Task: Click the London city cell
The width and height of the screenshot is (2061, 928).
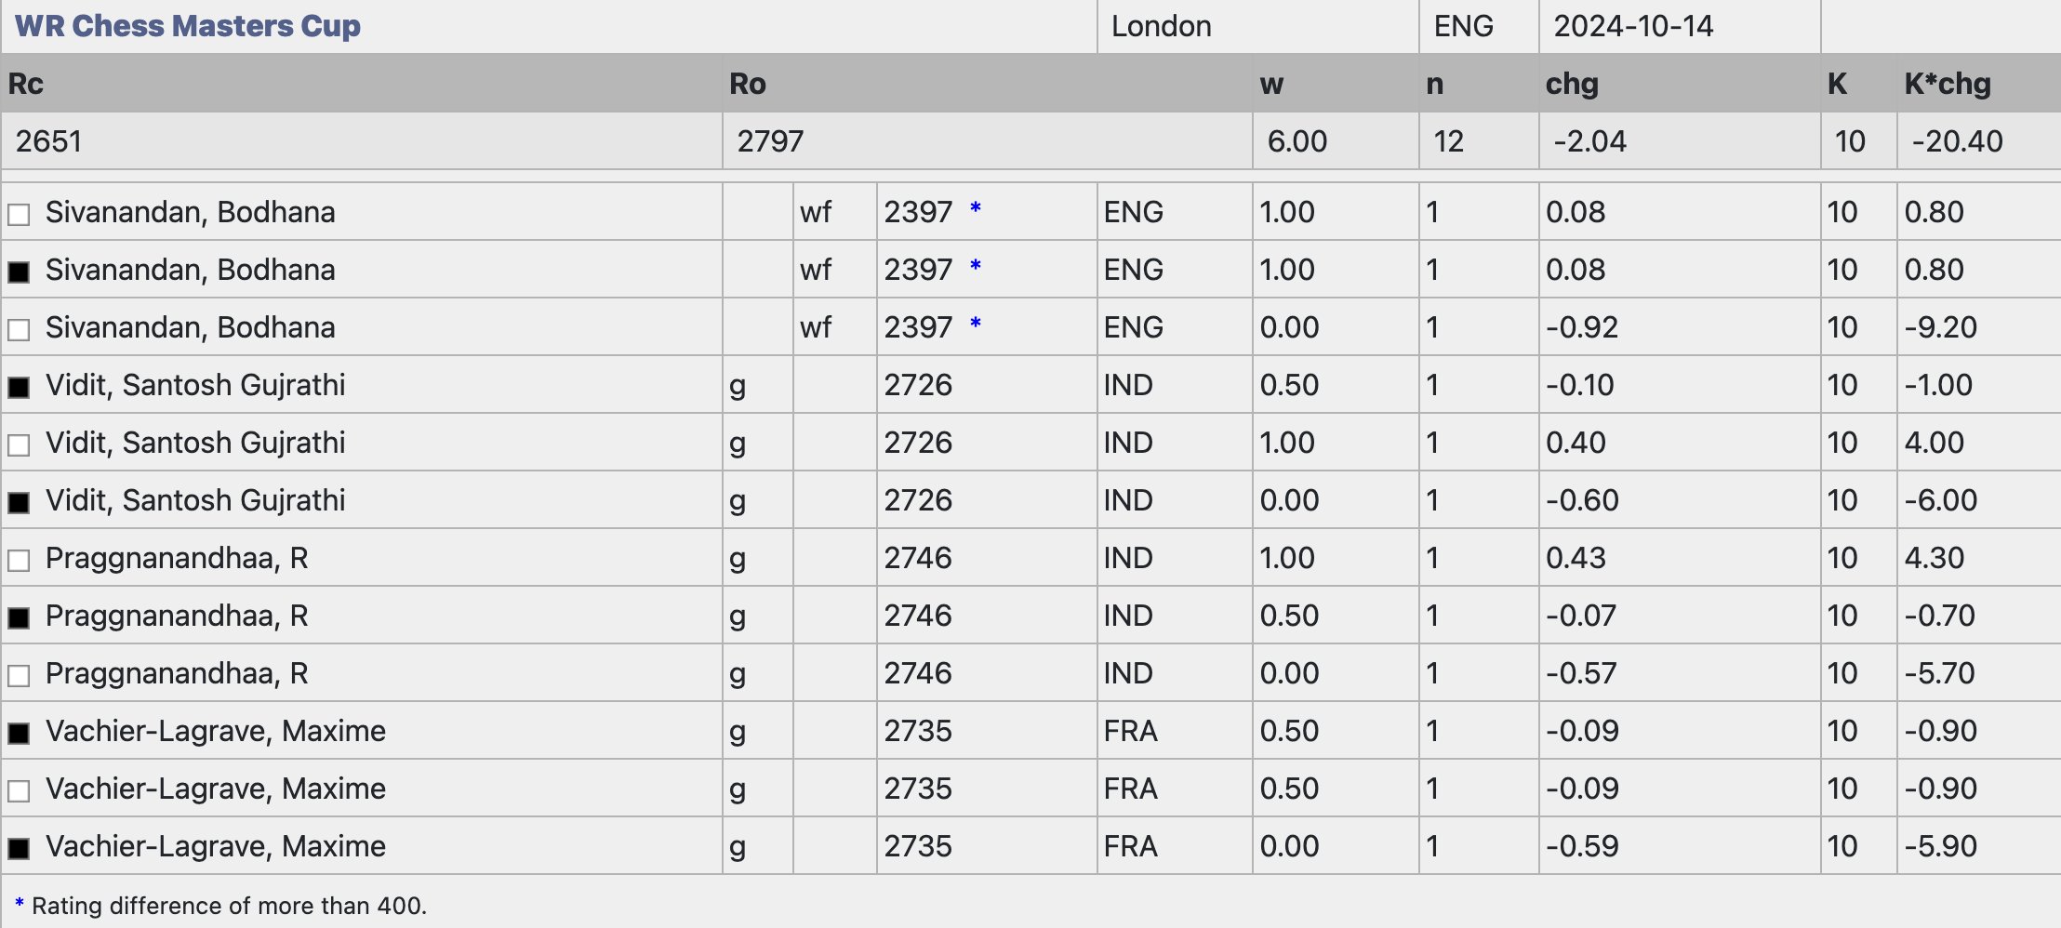Action: click(1162, 26)
